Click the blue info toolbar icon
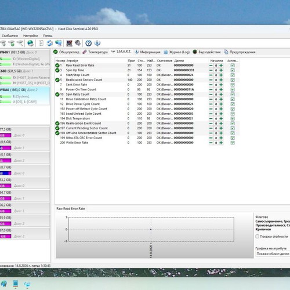Screen dimensions: 290x290 point(97,43)
